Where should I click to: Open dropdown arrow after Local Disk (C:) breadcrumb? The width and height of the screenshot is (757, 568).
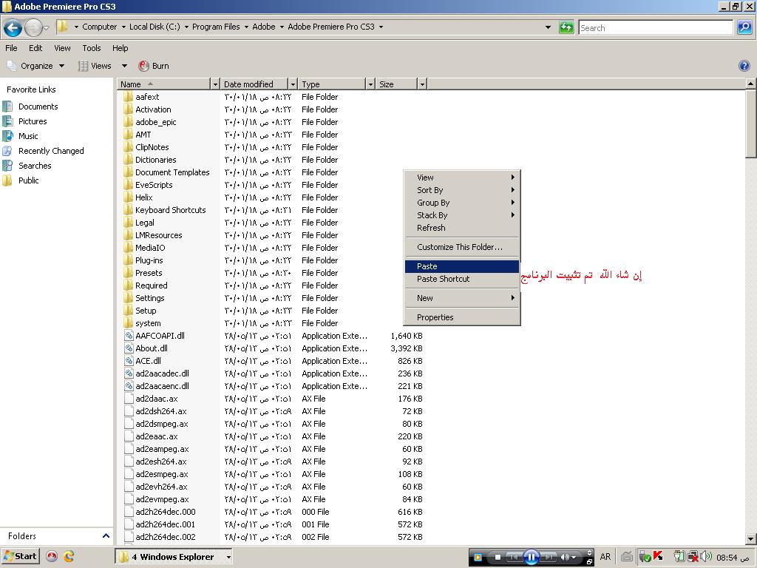pyautogui.click(x=187, y=27)
